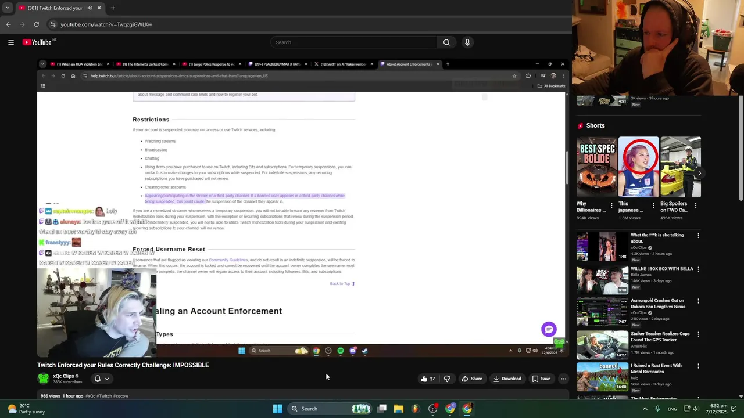Click the #Twitch hashtag
Image resolution: width=744 pixels, height=418 pixels.
tap(104, 396)
